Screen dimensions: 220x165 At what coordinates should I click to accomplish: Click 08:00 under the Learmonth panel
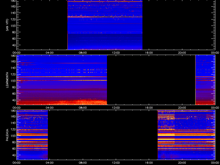click(x=83, y=108)
